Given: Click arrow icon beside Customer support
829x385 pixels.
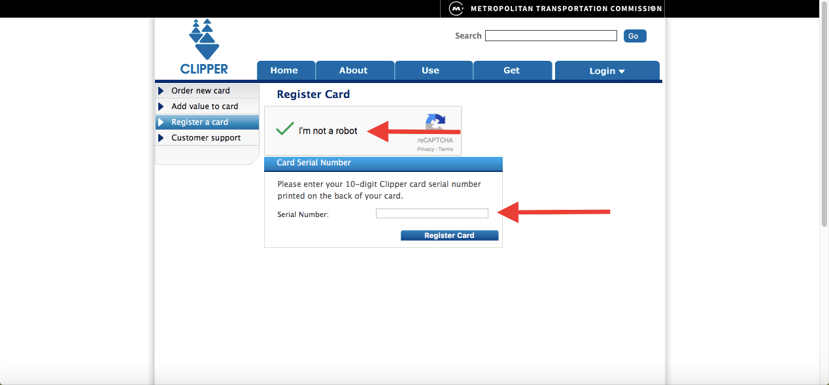Looking at the screenshot, I should 161,138.
